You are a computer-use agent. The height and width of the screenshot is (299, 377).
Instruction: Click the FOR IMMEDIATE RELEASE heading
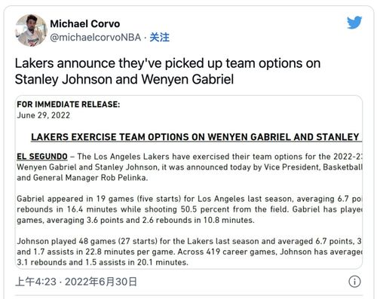tap(69, 105)
